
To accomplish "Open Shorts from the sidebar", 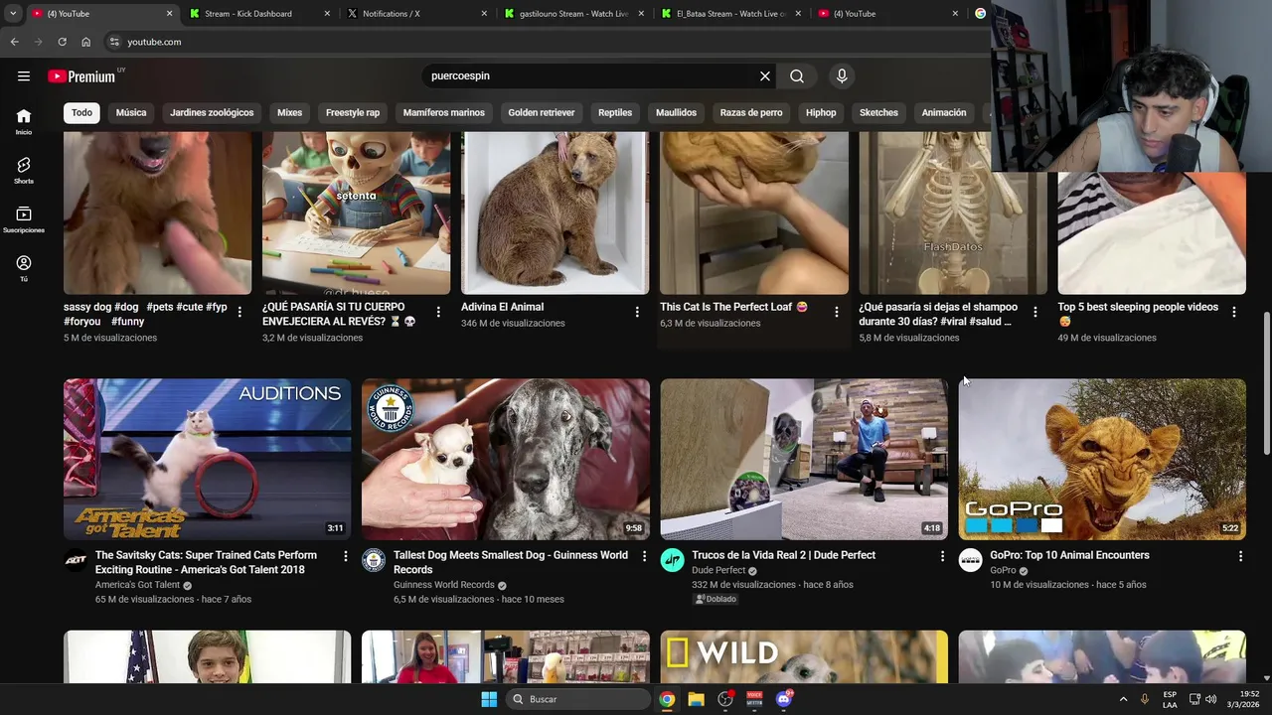I will tap(24, 170).
